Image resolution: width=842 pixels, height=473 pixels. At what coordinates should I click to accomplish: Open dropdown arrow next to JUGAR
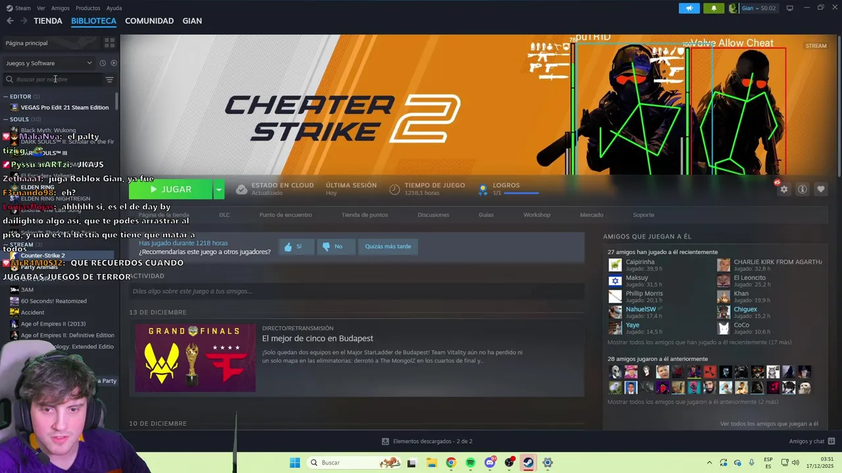tap(219, 189)
